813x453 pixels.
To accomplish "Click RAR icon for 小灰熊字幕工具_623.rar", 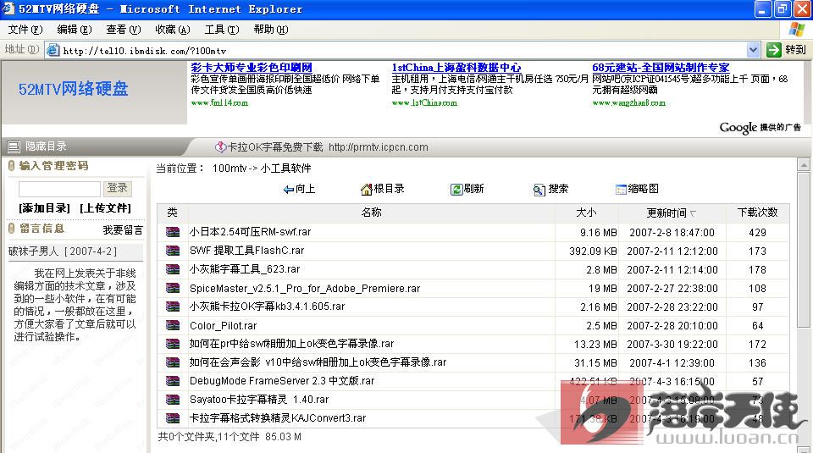I will pyautogui.click(x=173, y=269).
